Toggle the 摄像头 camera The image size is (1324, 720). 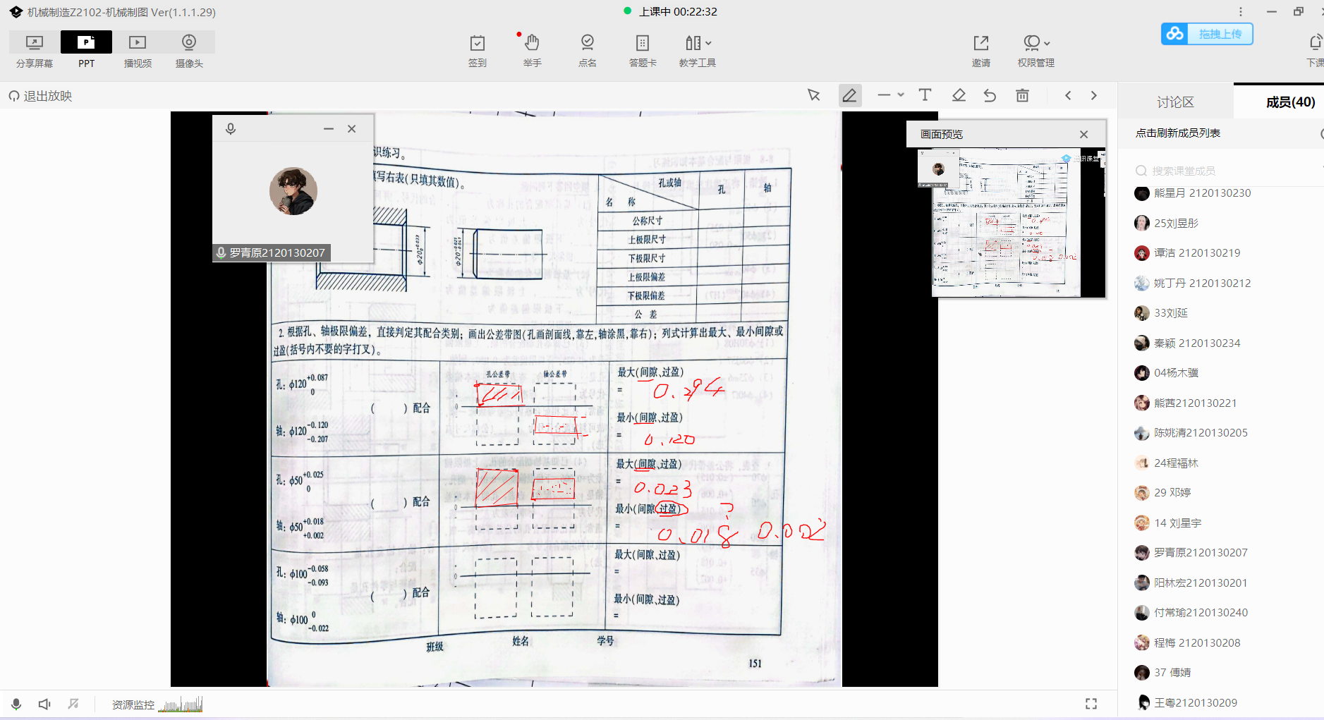189,50
